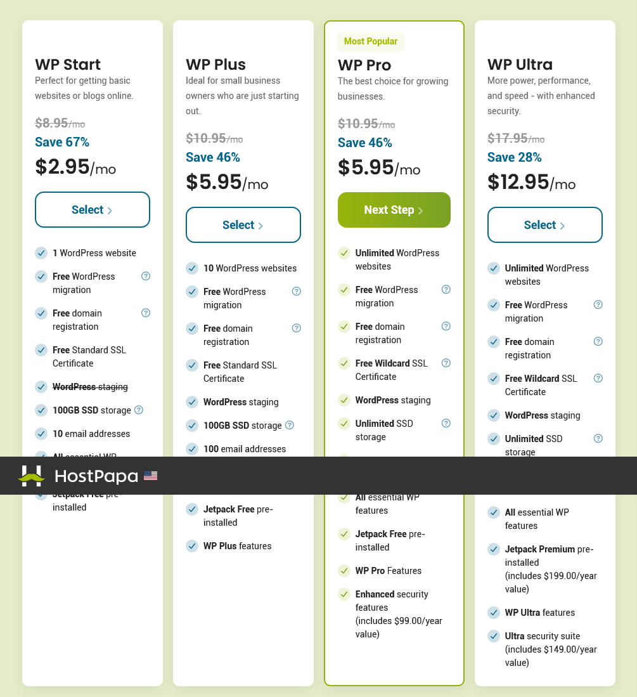Viewport: 637px width, 697px height.
Task: Select the WP Ultra plan
Action: (x=544, y=225)
